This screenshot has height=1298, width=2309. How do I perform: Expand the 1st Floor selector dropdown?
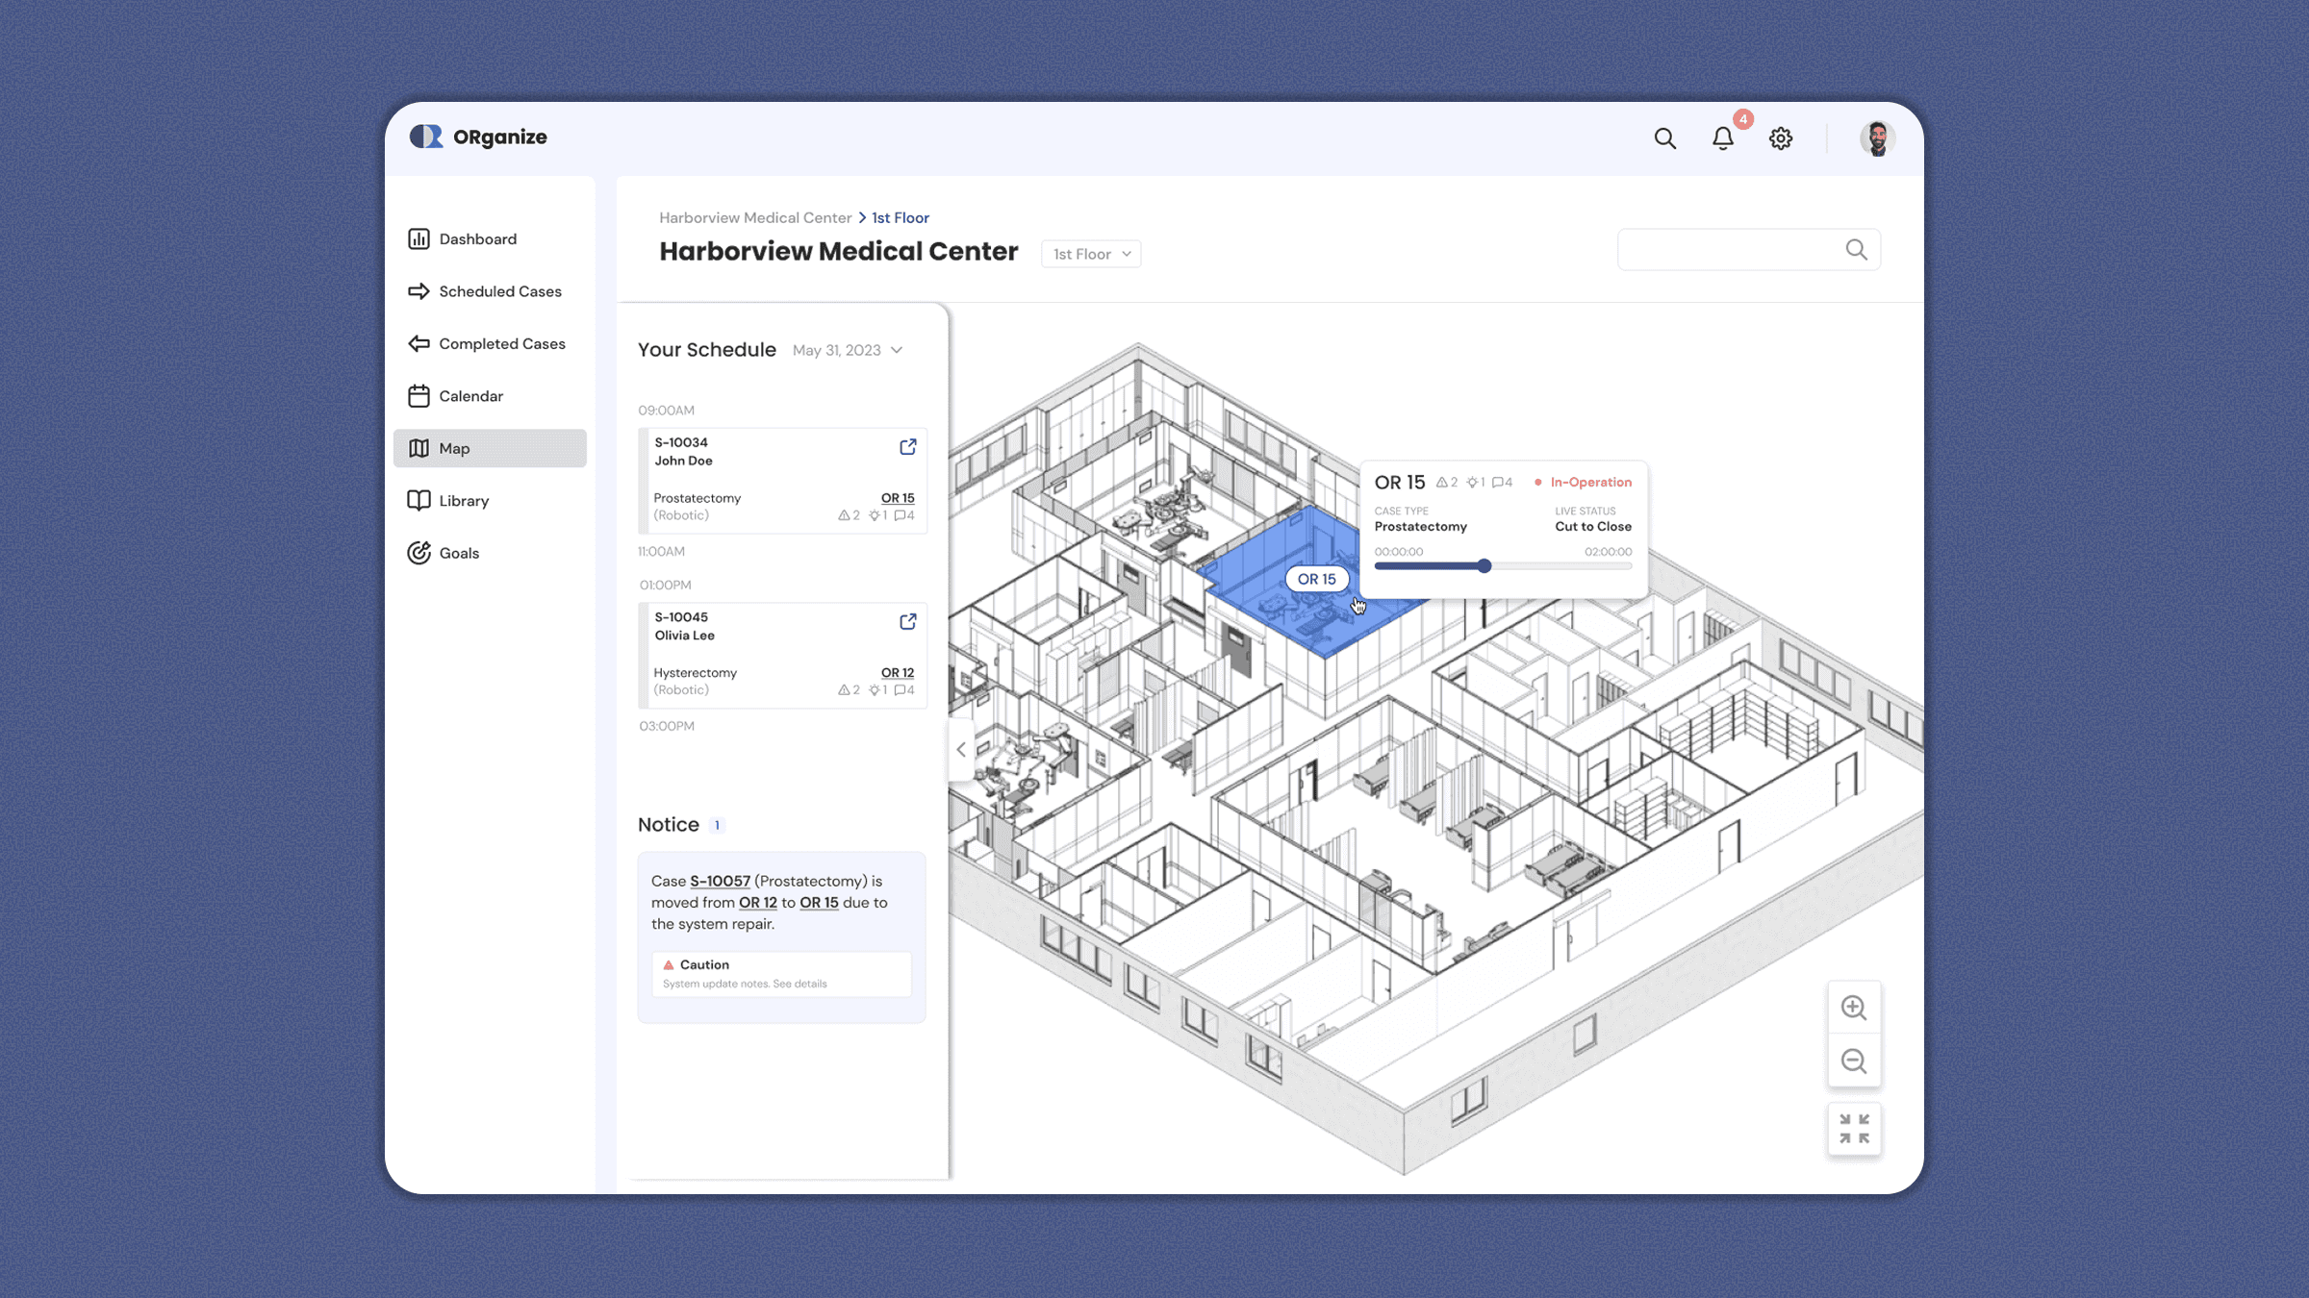[1090, 253]
